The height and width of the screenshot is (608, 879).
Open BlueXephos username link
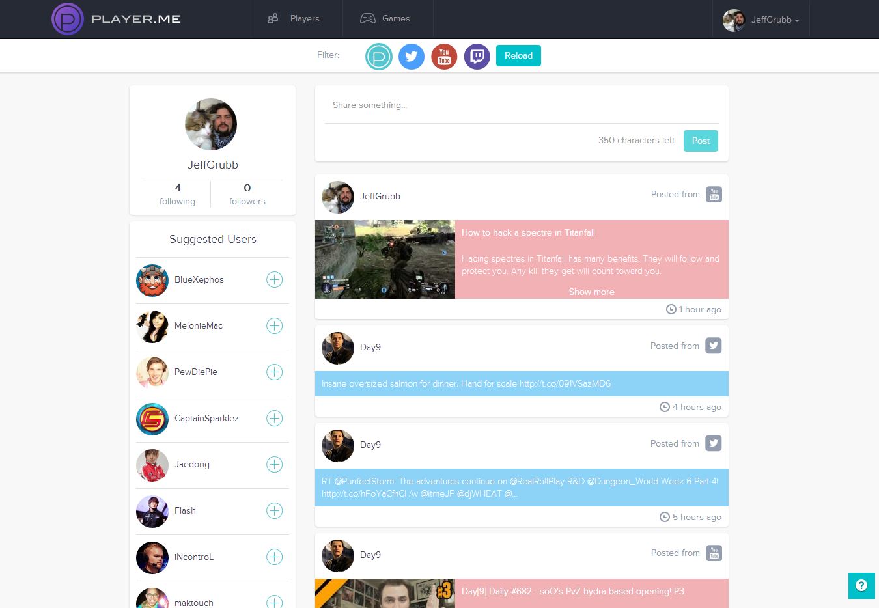(x=199, y=279)
